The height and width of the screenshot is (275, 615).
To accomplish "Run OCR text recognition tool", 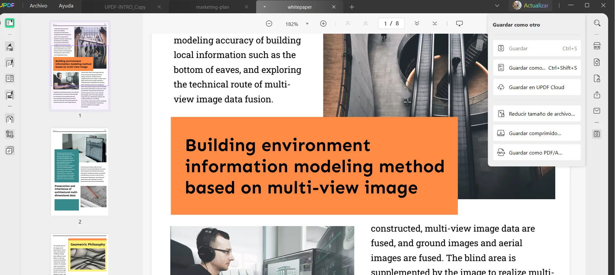I will 597,46.
